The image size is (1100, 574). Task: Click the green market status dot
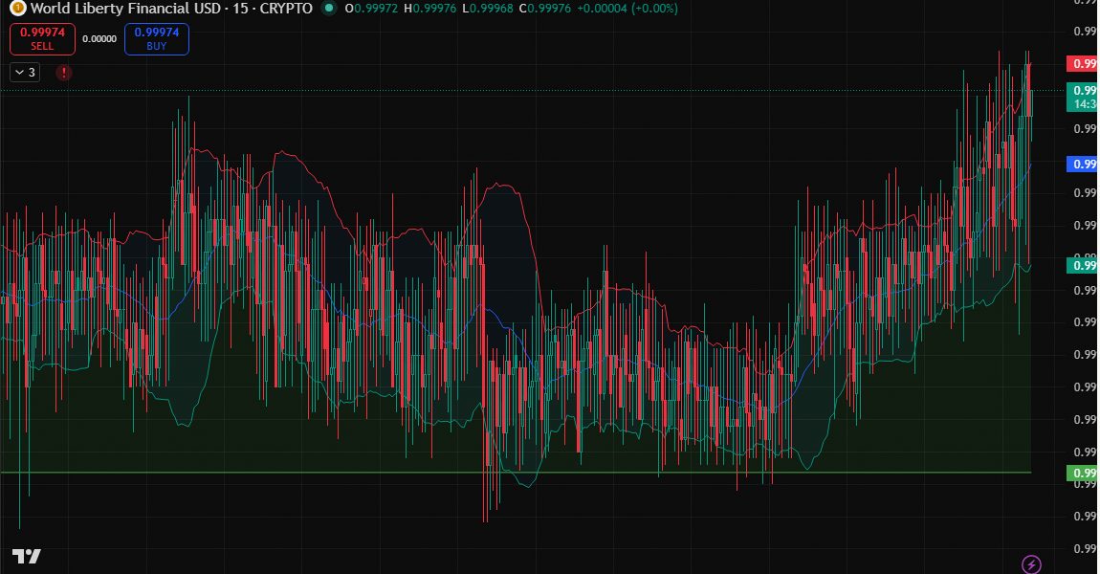pyautogui.click(x=329, y=9)
